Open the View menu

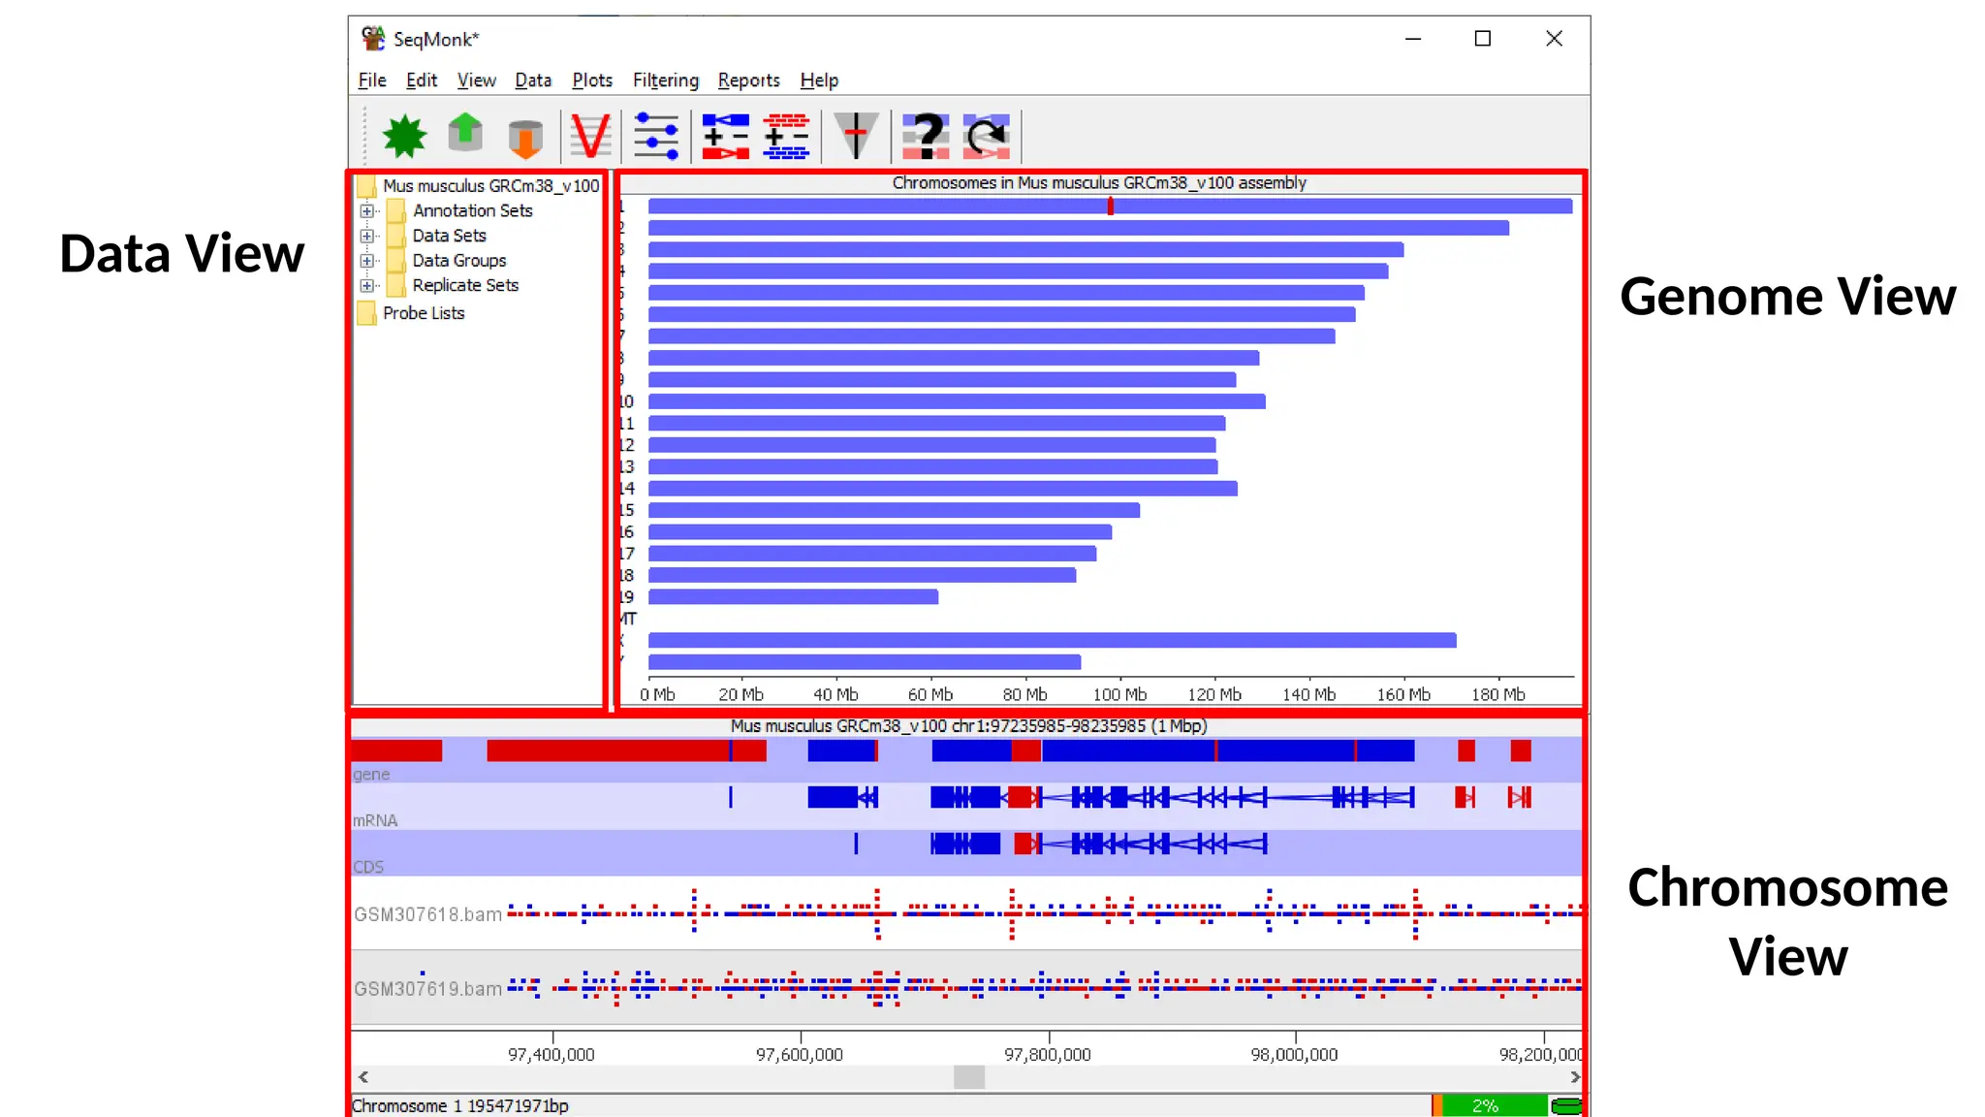(x=476, y=80)
